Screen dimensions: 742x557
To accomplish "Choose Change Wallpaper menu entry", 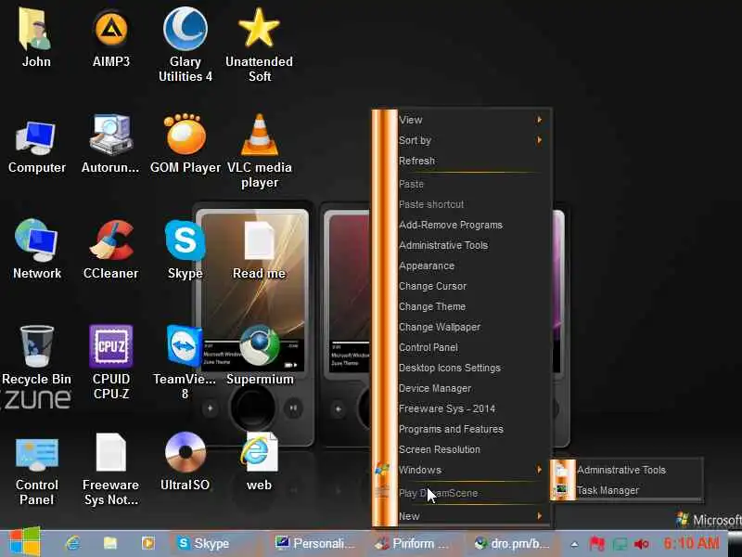I will (x=475, y=327).
